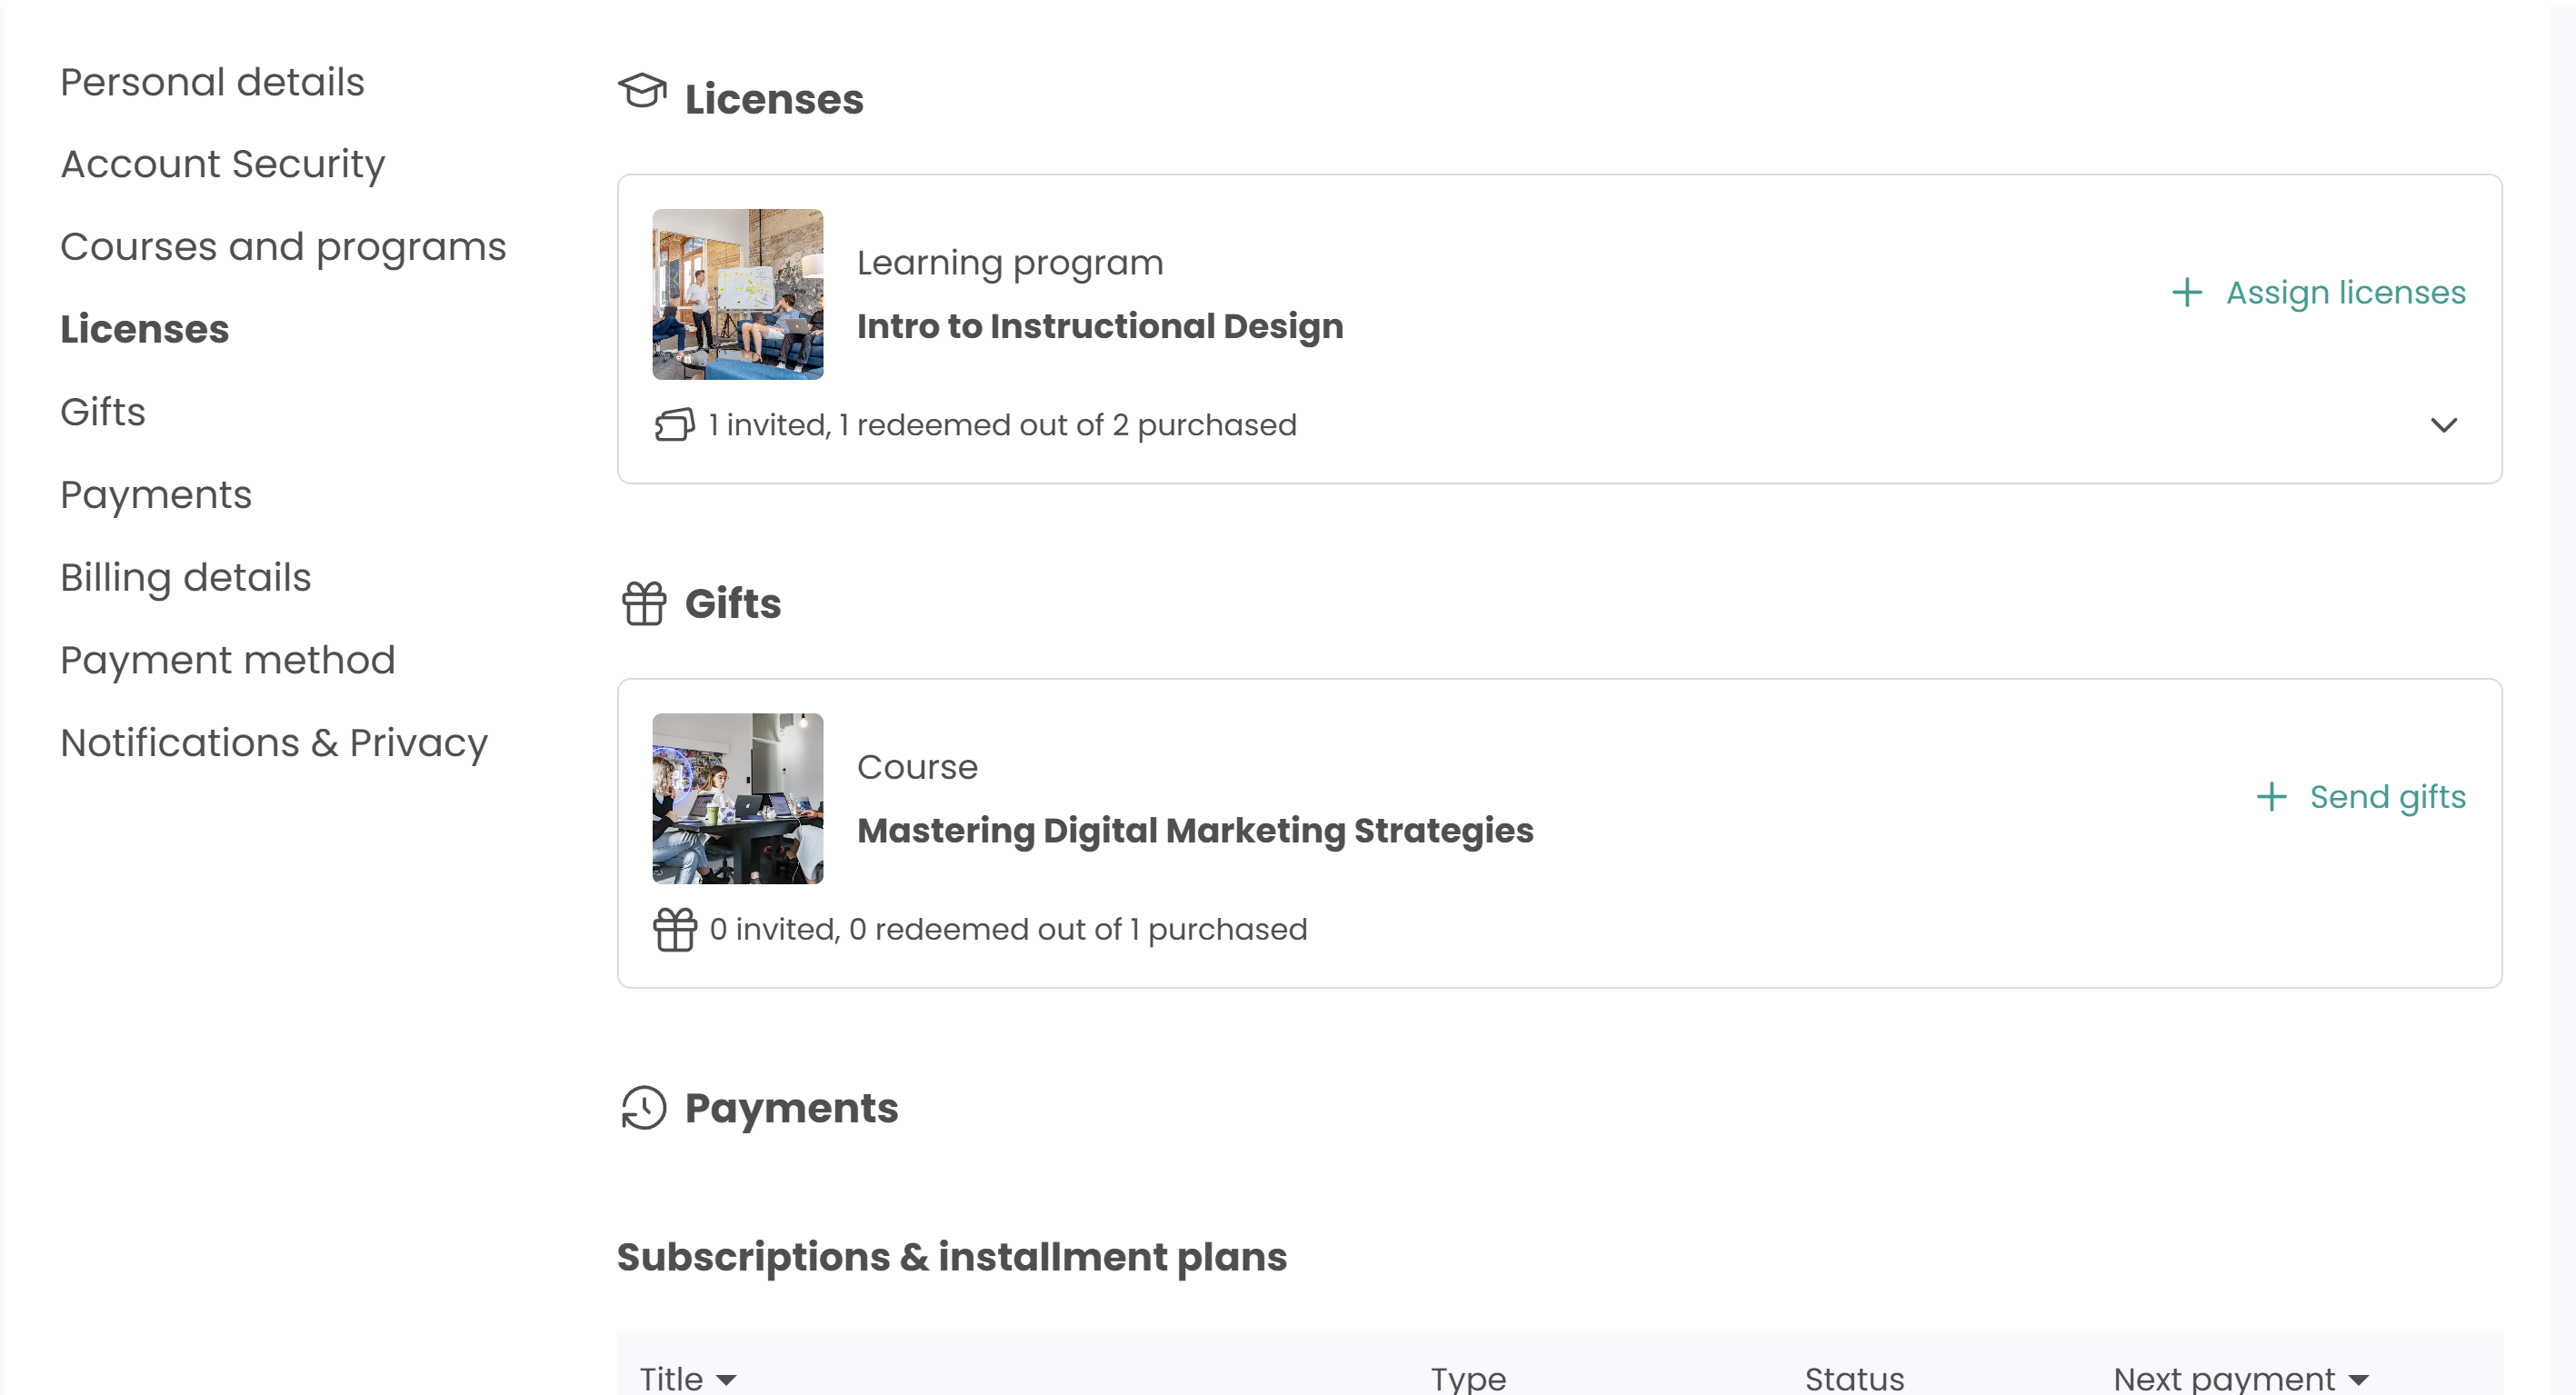Go to Account Security section
Image resolution: width=2576 pixels, height=1395 pixels.
click(222, 164)
